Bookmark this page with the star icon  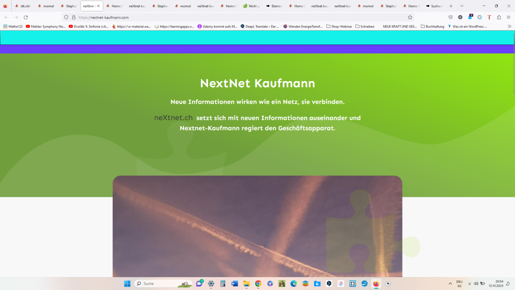[x=410, y=17]
